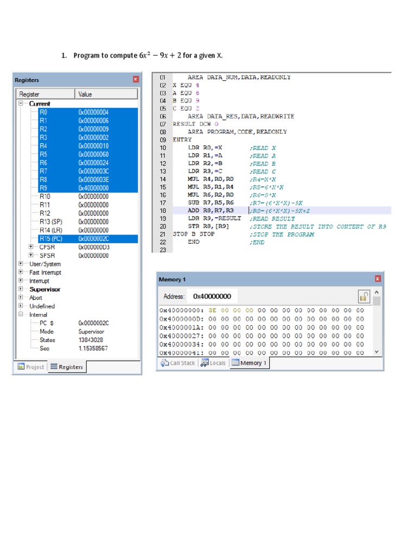Expand the User/System group
The height and width of the screenshot is (556, 417).
click(21, 263)
